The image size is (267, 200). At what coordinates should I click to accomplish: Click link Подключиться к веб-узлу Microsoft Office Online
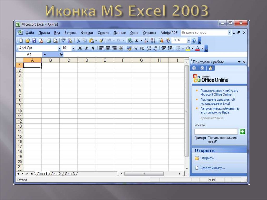219,93
